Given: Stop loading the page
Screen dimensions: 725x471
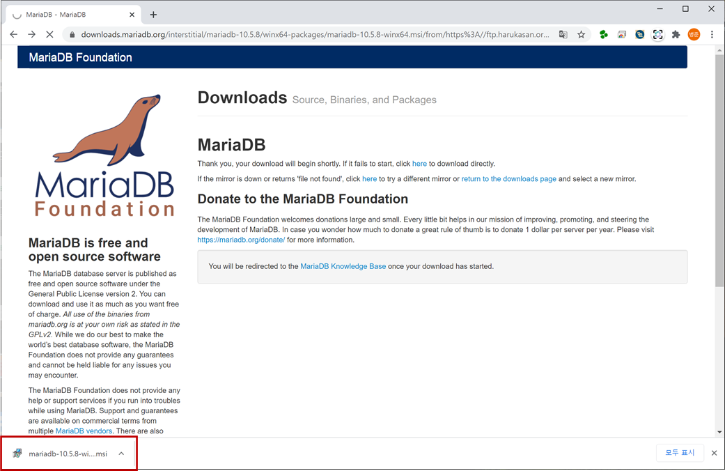Looking at the screenshot, I should (49, 34).
